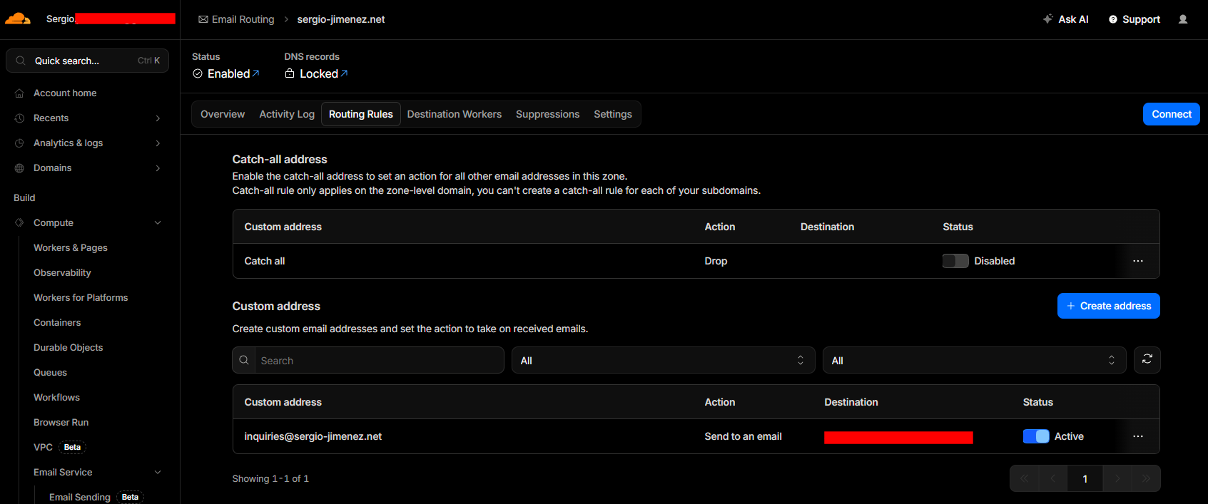Expand the Recents sidebar section

(158, 118)
